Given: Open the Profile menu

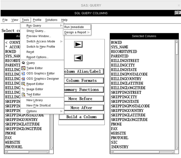Looking at the screenshot, I should (x=37, y=20).
